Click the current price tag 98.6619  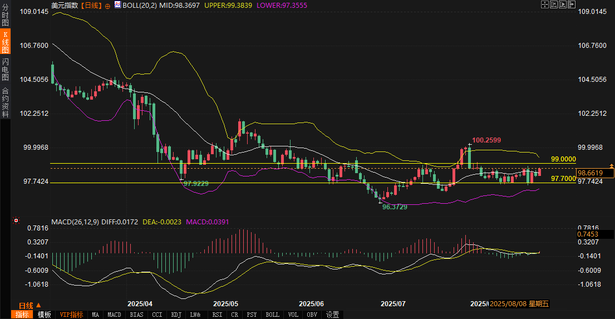[x=594, y=173]
